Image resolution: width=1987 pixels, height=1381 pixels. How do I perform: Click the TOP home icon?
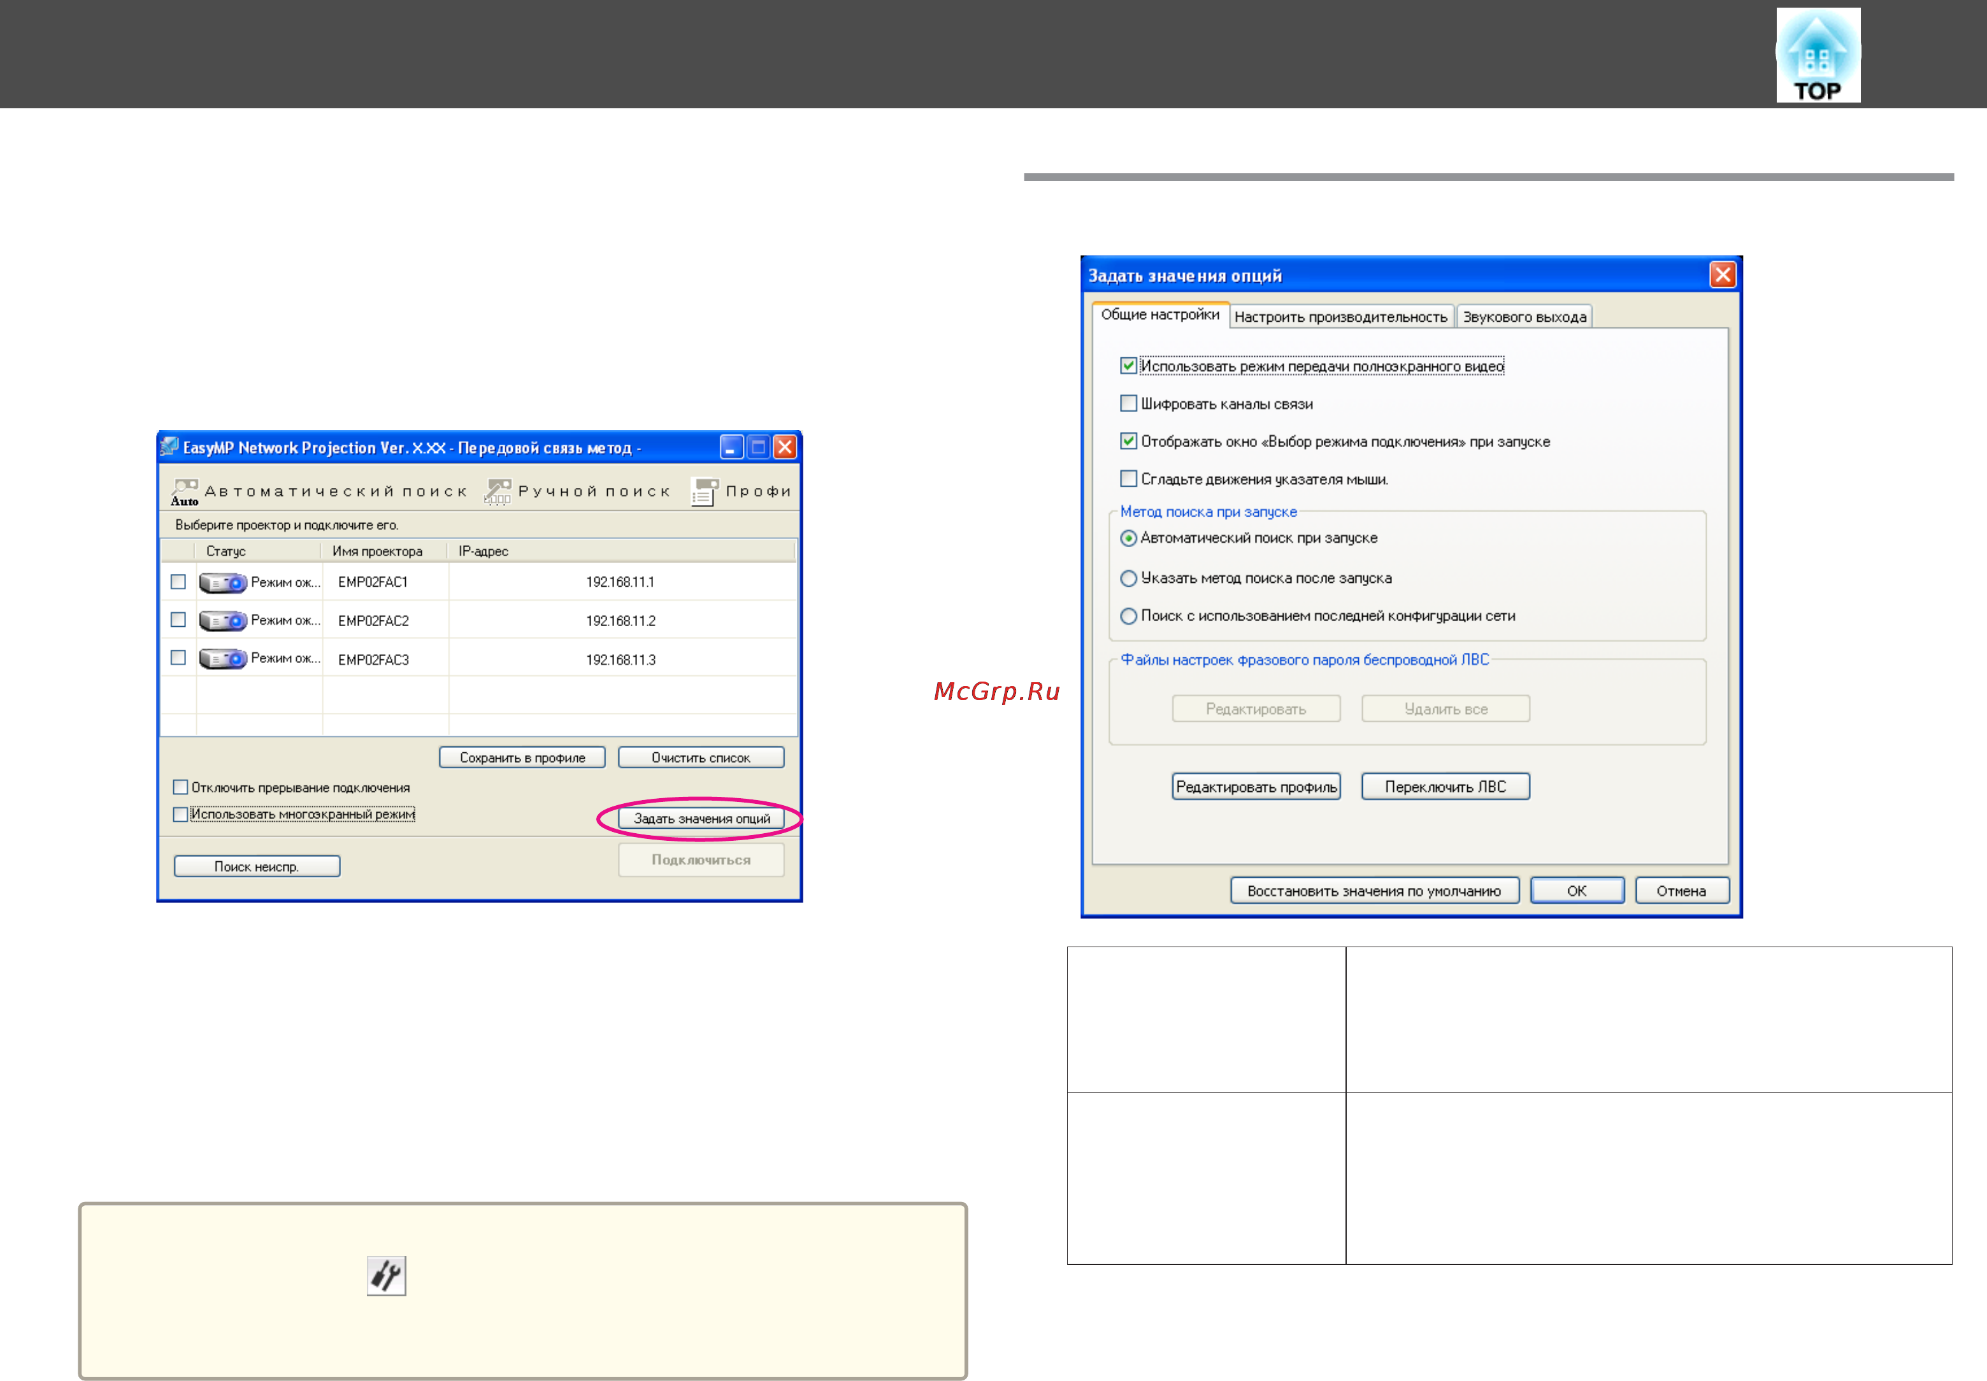[x=1818, y=55]
